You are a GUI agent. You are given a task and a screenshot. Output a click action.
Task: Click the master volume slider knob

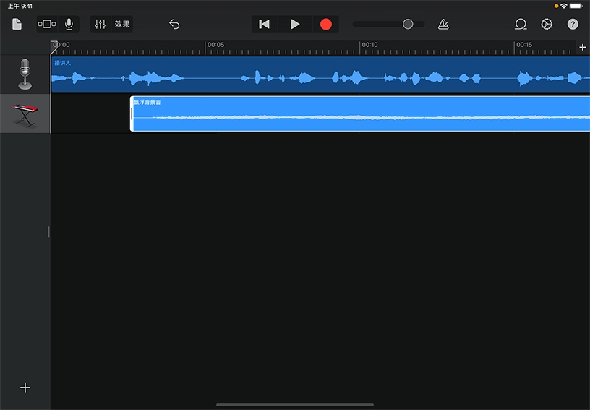point(408,24)
